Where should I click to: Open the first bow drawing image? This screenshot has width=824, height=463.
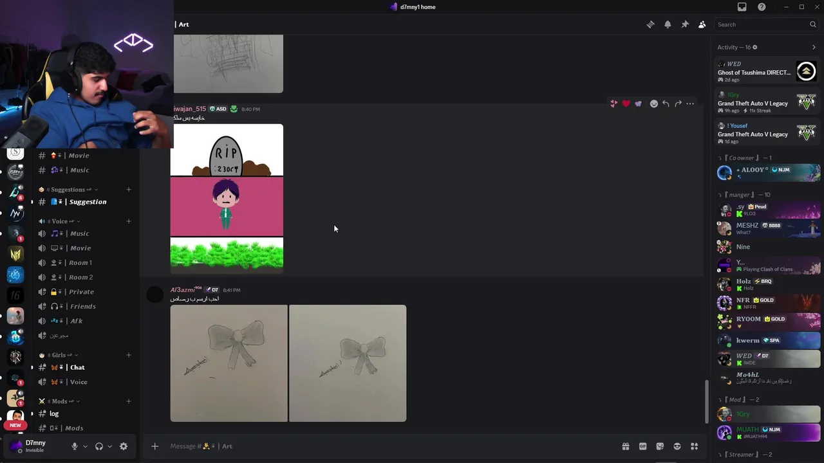[229, 363]
